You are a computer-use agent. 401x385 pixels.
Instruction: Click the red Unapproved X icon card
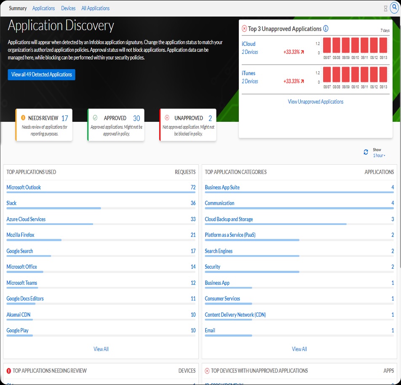167,118
